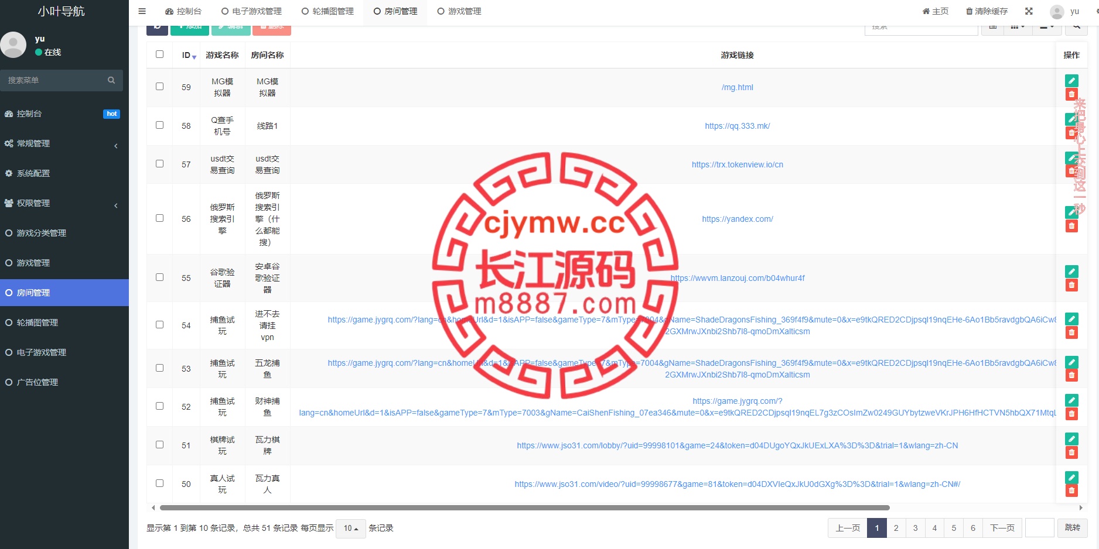The image size is (1099, 549).
Task: Toggle the sidebar hamburger menu icon
Action: coord(142,11)
